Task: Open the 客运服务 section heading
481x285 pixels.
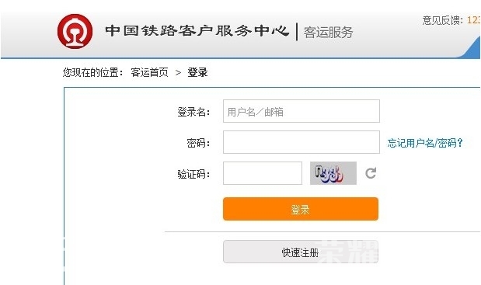Action: 328,32
